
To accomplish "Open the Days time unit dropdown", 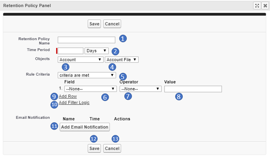I will pyautogui.click(x=97, y=51).
